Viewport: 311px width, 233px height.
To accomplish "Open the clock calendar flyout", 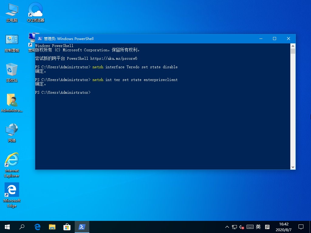I will (x=284, y=227).
